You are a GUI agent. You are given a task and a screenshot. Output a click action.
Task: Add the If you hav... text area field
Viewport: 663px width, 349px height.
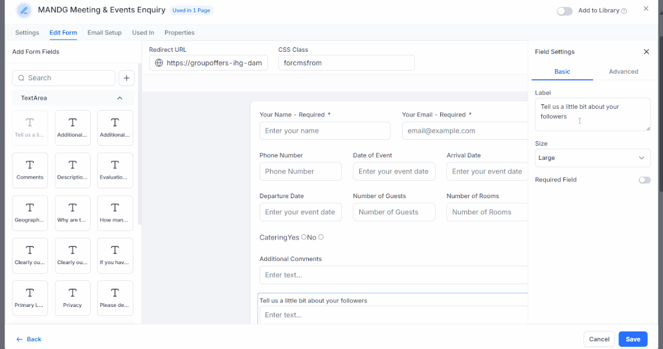[x=115, y=256]
